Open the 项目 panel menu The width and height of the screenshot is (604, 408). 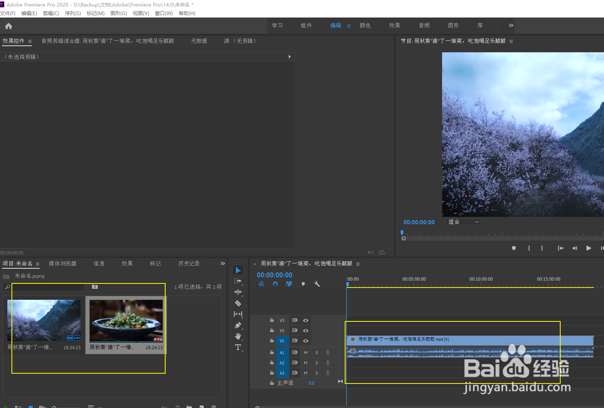[x=38, y=264]
